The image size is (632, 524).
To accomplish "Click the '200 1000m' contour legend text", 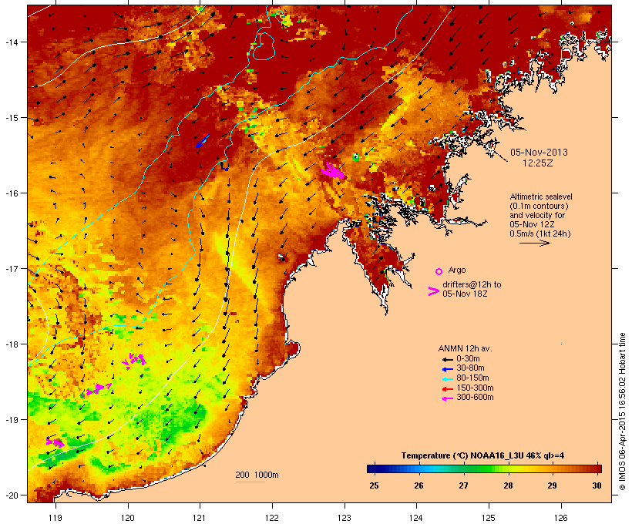I will (257, 475).
